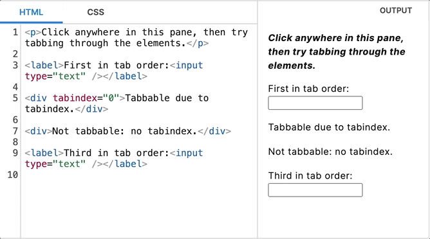
Task: Click the 'Third in tab order:' label
Action: tap(310, 175)
